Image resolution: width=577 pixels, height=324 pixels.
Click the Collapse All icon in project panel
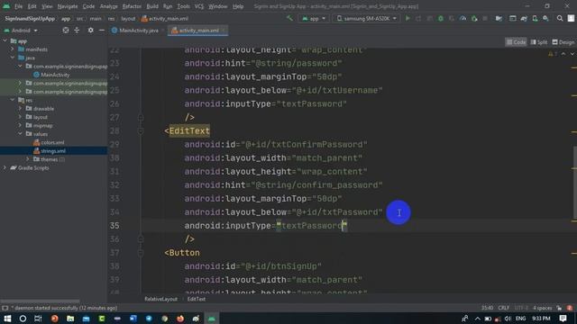[77, 30]
